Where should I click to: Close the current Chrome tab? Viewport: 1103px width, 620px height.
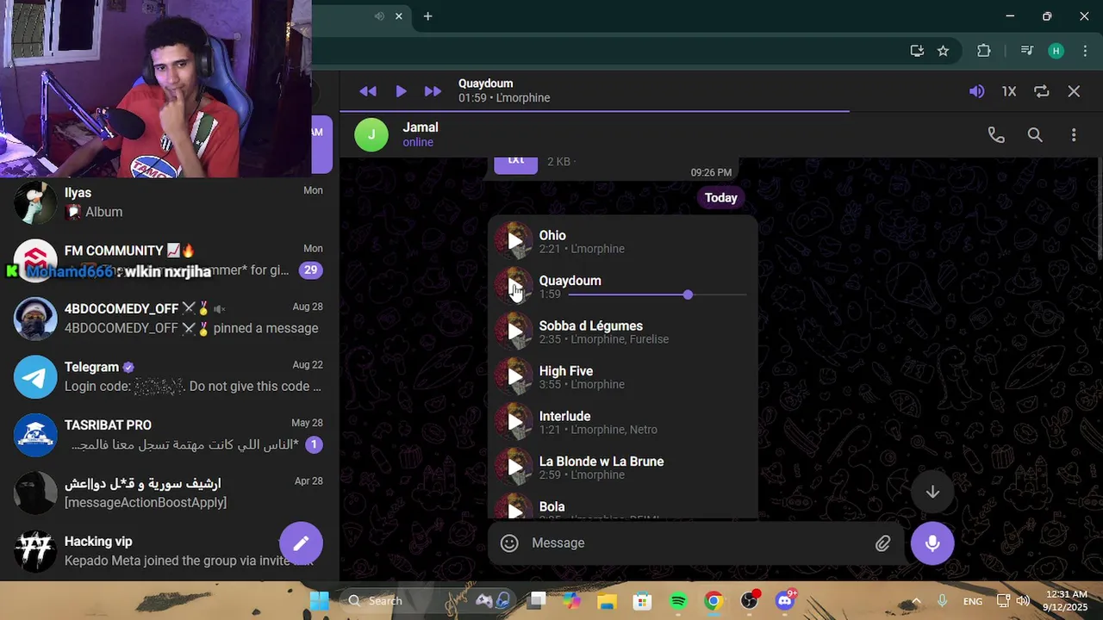(399, 16)
